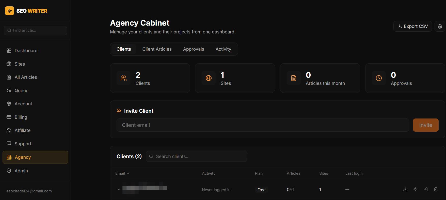The width and height of the screenshot is (446, 200).
Task: Click the 0/6 articles value in the row
Action: (x=290, y=190)
